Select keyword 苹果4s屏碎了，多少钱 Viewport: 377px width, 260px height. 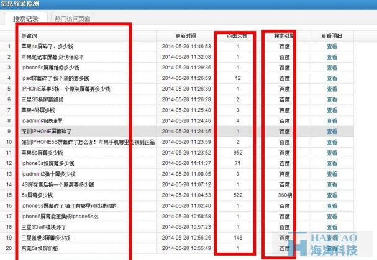coord(47,47)
